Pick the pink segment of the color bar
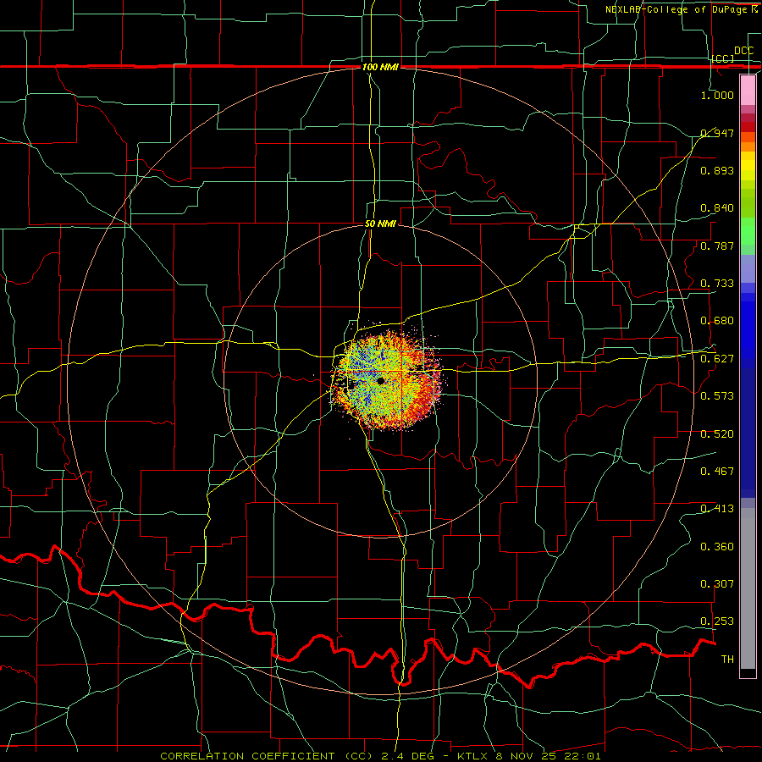Image resolution: width=762 pixels, height=762 pixels. tap(748, 91)
